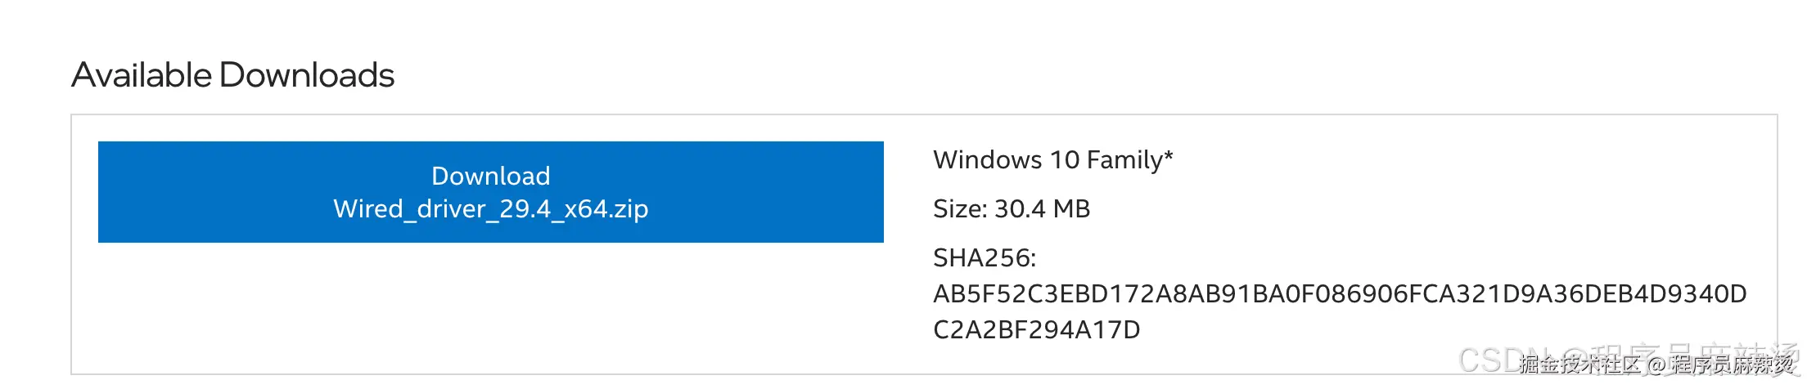Viewport: 1807px width, 389px height.
Task: Click the 'SHA256:' label
Action: 985,258
